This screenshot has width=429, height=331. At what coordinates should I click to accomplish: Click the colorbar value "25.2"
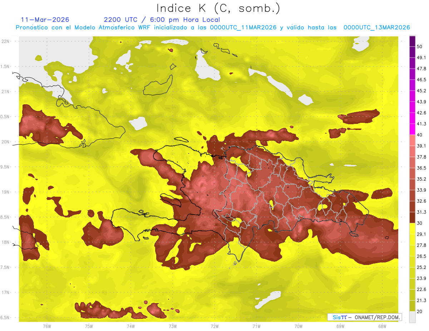(421, 267)
